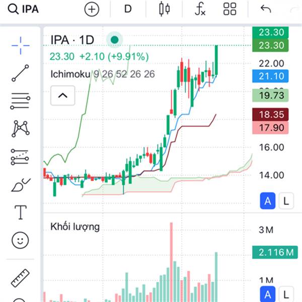This screenshot has width=302, height=302.
Task: Click the 21.10 blue price label
Action: (x=270, y=76)
